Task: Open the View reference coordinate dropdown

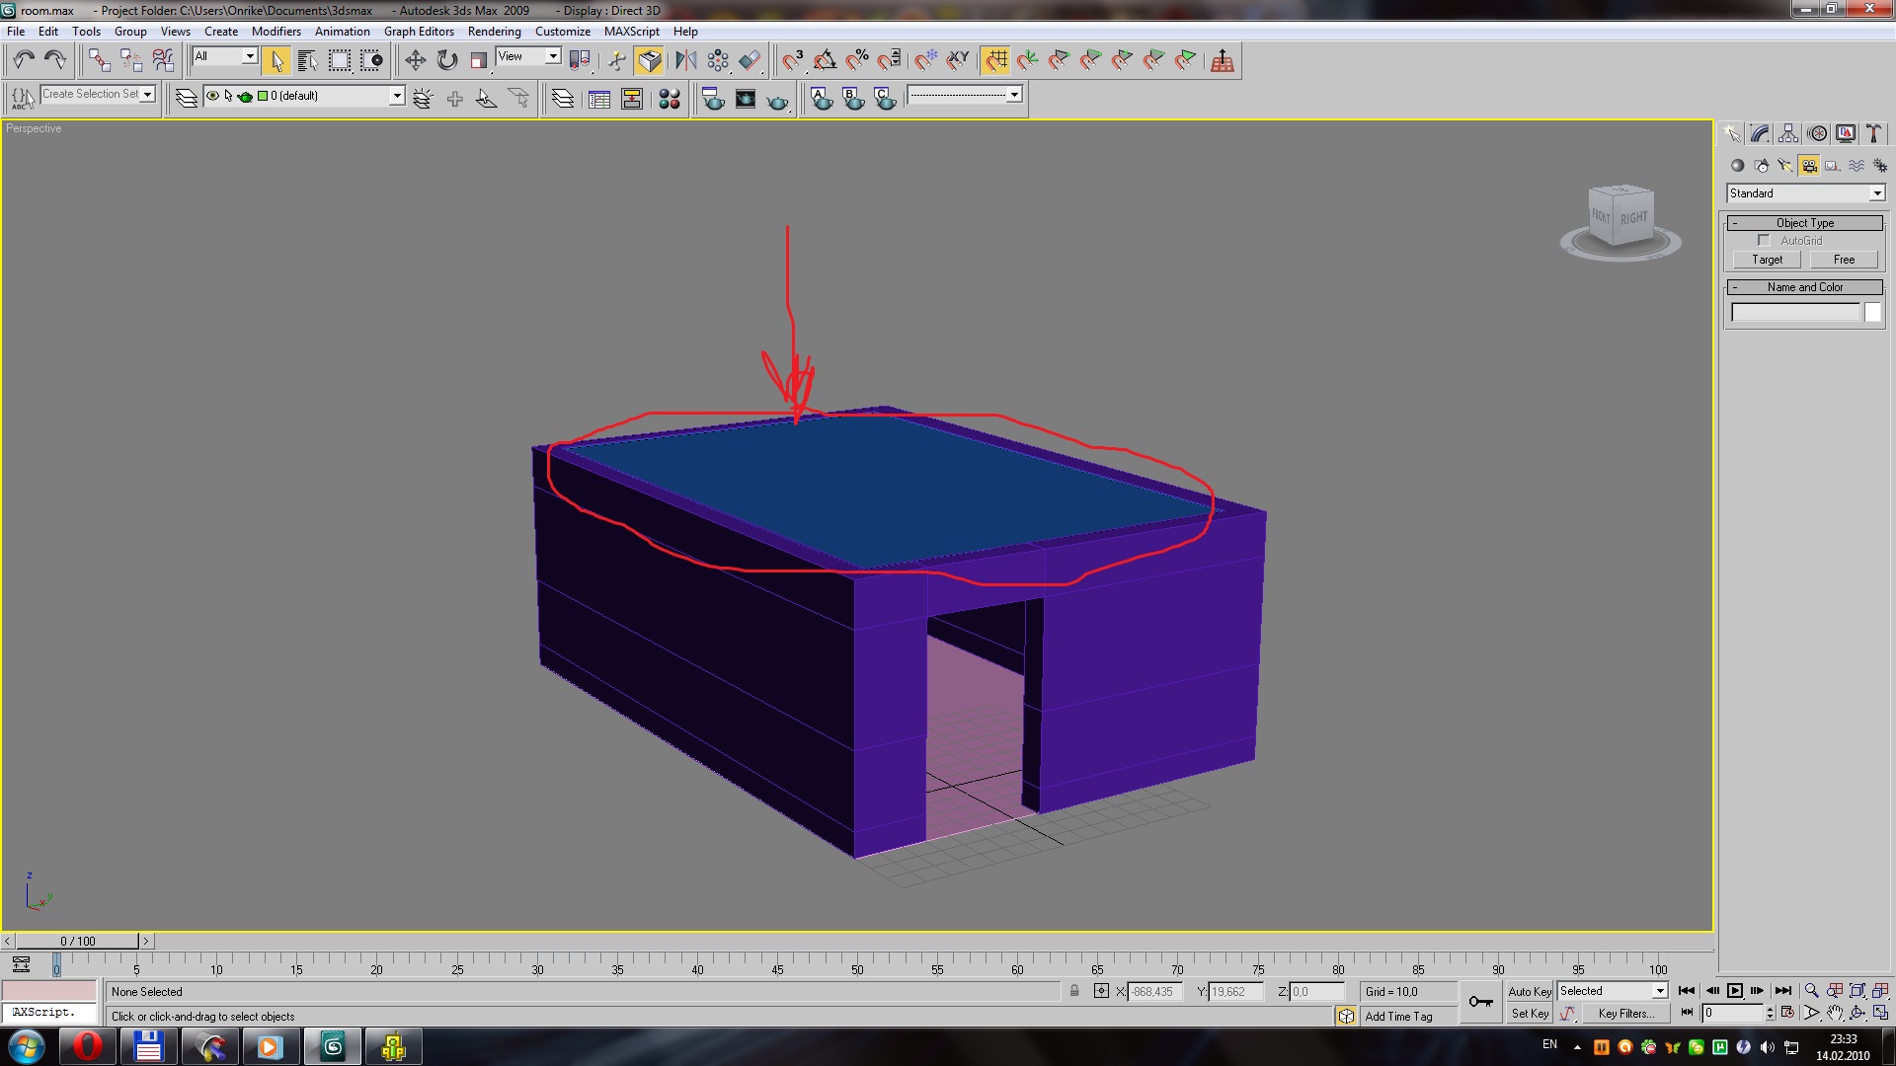Action: pos(552,56)
